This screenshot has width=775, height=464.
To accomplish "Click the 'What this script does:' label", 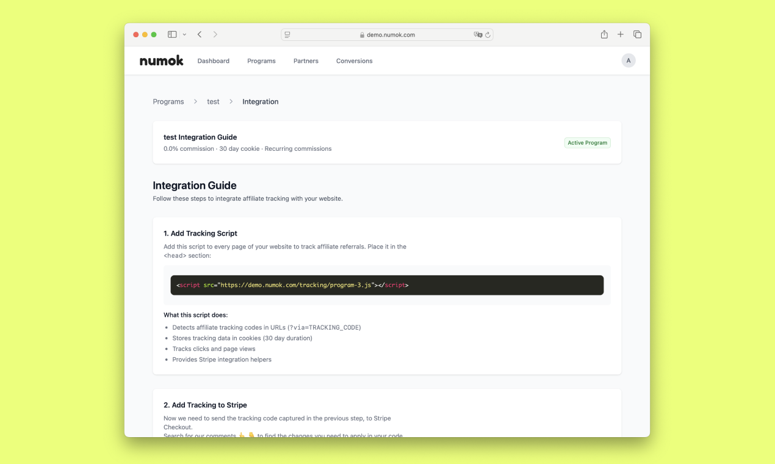I will [195, 315].
